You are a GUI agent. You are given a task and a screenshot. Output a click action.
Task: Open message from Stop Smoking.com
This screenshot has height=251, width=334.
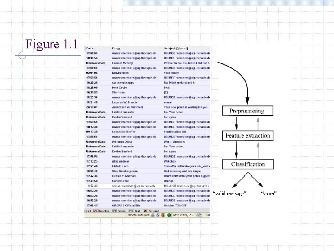(125, 171)
